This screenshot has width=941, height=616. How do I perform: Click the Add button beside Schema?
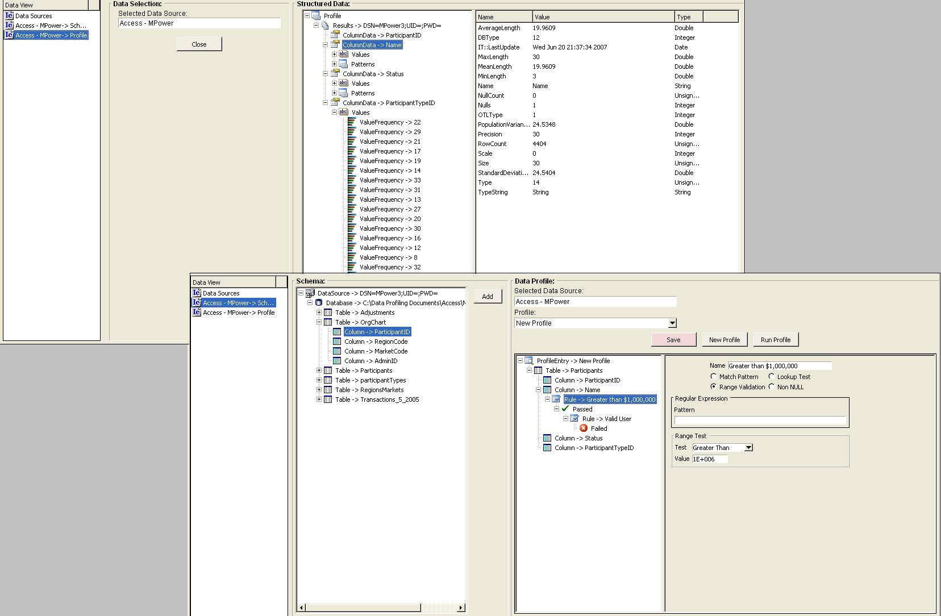488,297
